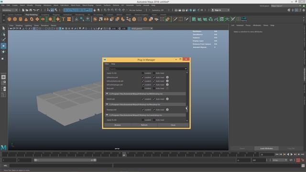Check Loaded in top Apply To All row
Screen dimensions: 306x172
pos(143,73)
